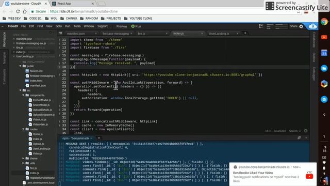Select JavaScript syntax mode in status bar
330x186 pixels.
click(x=279, y=131)
